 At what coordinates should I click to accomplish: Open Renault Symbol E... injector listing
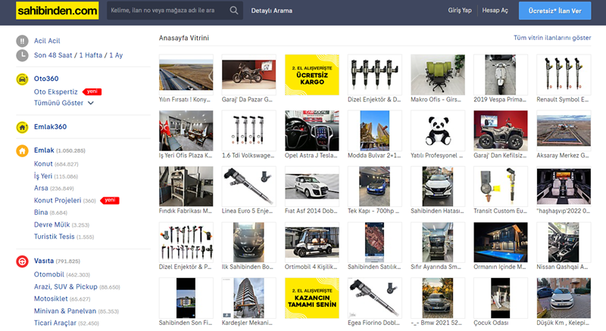564,75
